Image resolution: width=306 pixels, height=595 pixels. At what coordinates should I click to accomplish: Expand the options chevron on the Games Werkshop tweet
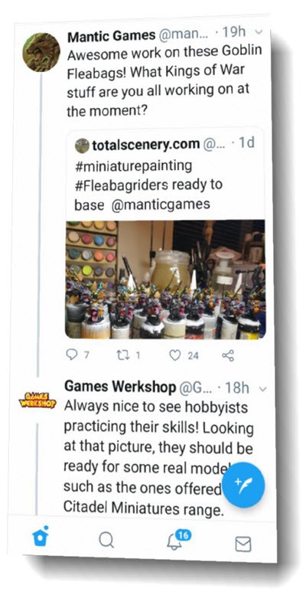point(264,389)
